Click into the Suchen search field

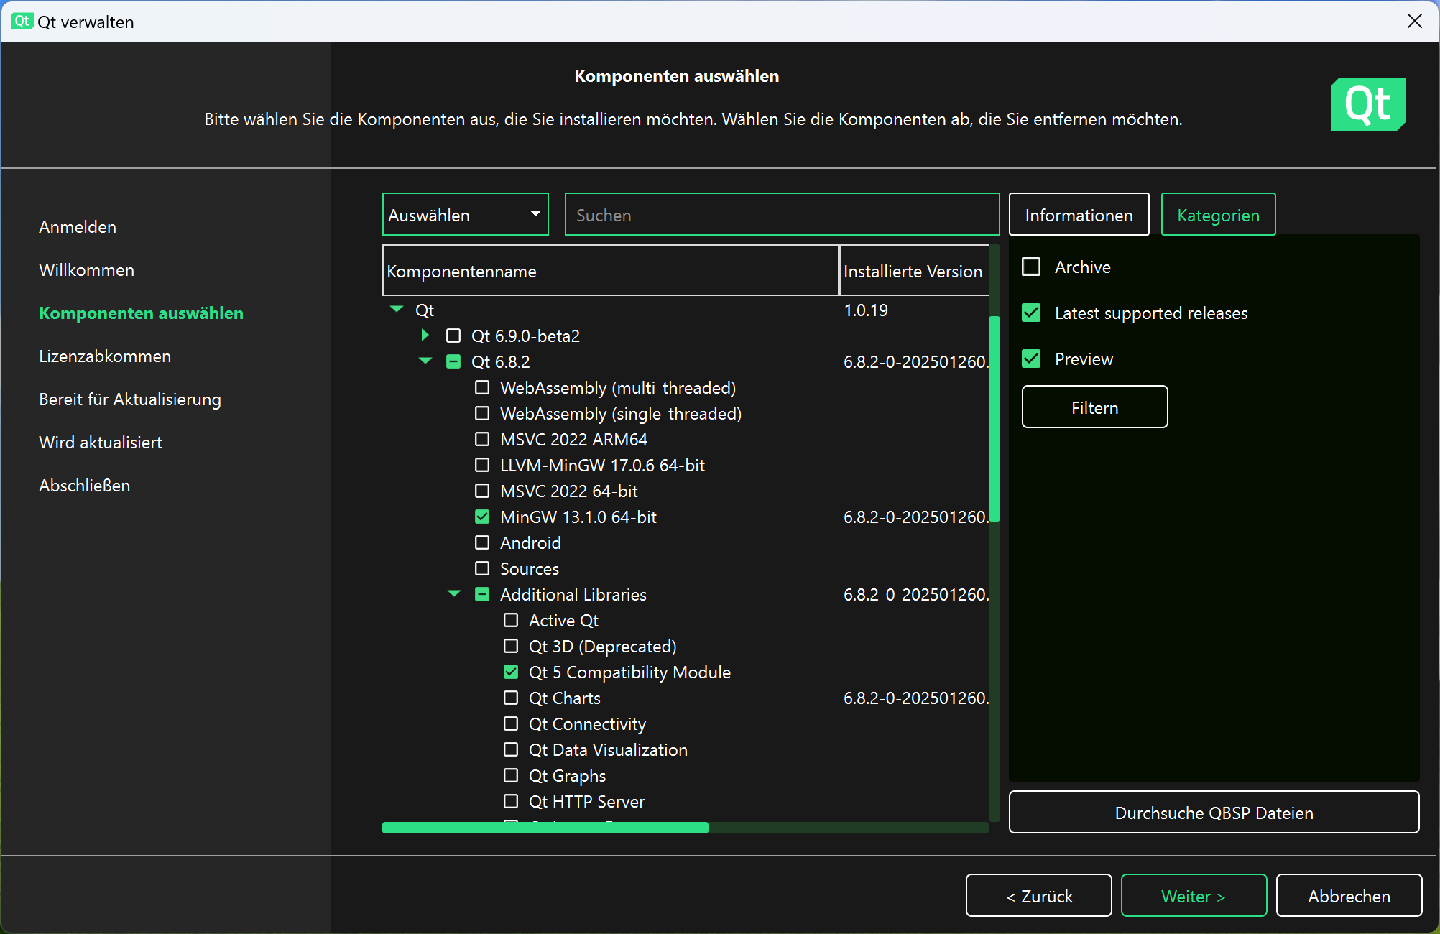782,215
